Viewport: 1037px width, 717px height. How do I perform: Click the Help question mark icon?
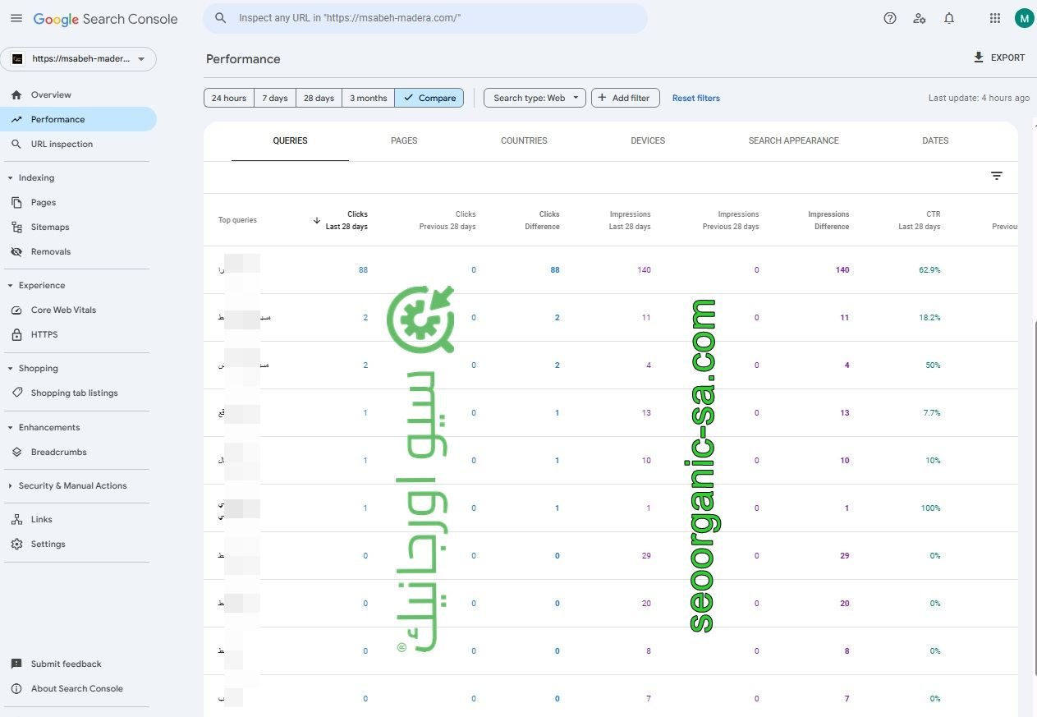click(x=889, y=18)
